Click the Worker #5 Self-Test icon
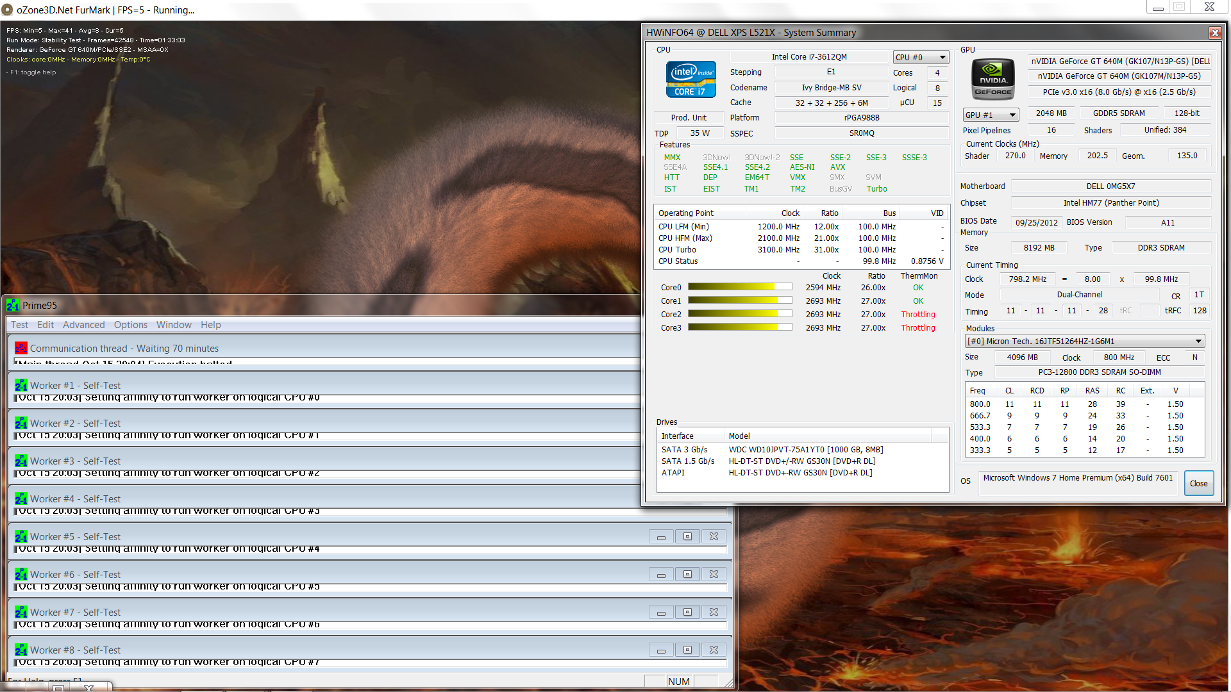Image resolution: width=1231 pixels, height=692 pixels. click(21, 536)
